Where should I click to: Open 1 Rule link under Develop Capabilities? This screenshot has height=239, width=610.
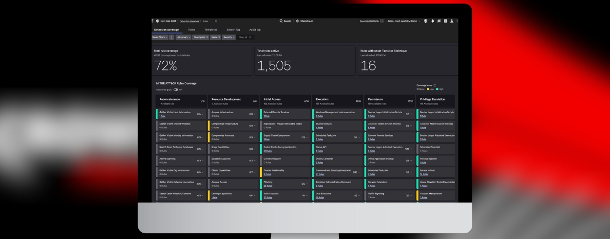click(214, 197)
